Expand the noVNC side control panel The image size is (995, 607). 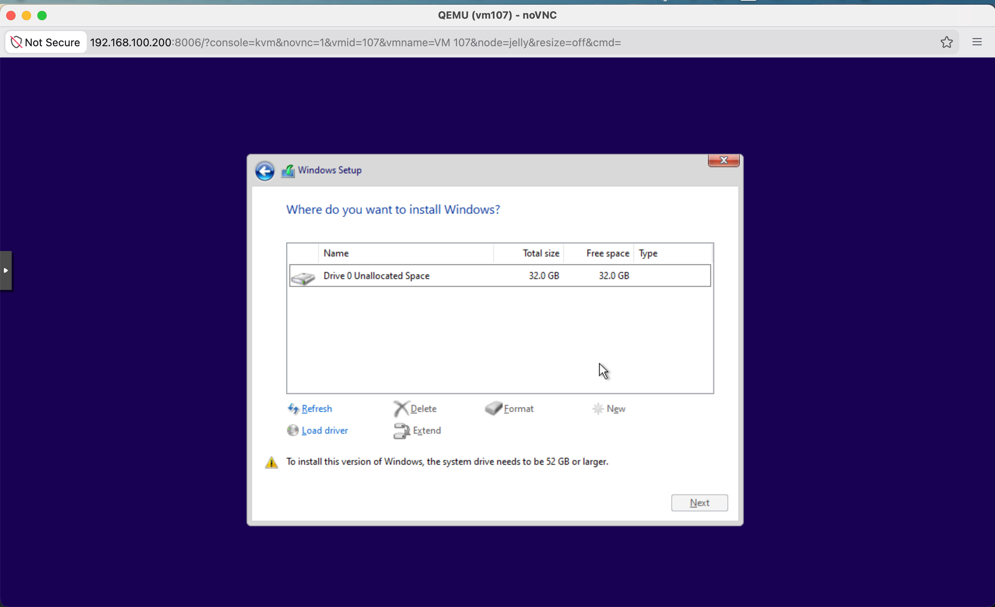pos(6,270)
